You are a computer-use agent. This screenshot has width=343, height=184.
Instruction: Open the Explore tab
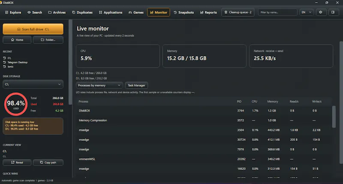pos(13,12)
